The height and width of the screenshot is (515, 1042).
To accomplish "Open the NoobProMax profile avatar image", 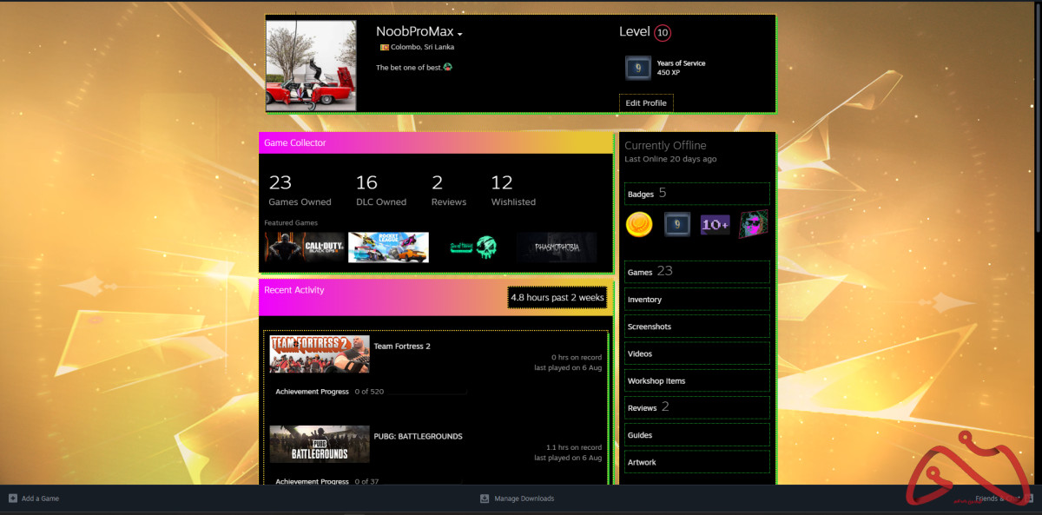I will 311,65.
